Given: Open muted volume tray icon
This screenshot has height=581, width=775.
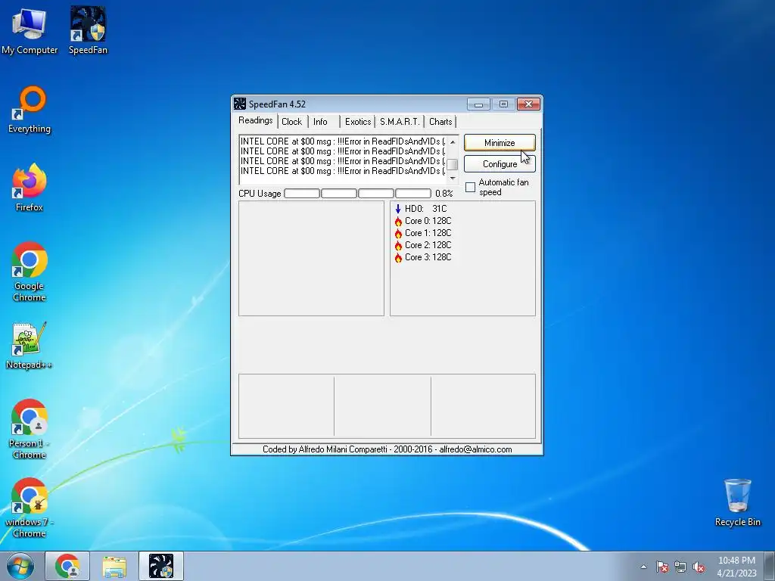Looking at the screenshot, I should click(x=699, y=567).
